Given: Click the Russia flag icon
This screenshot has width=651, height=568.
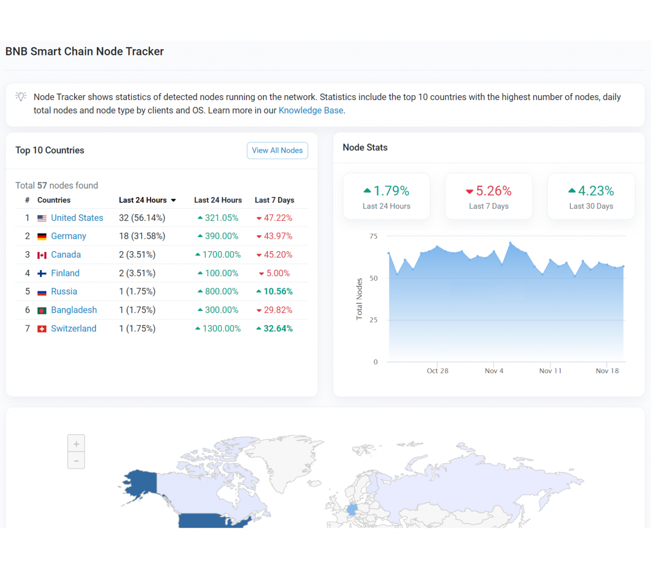Looking at the screenshot, I should click(42, 291).
